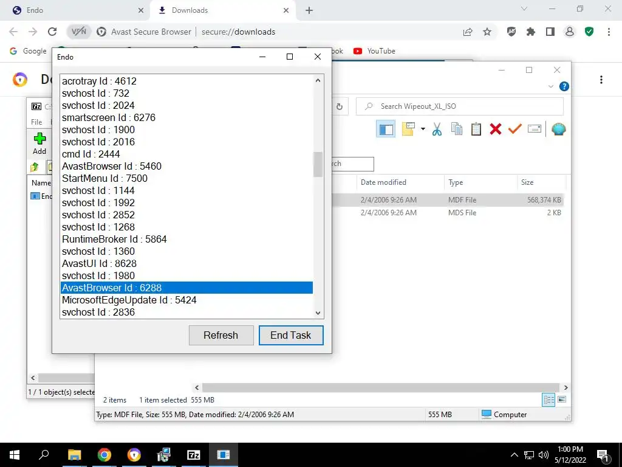Select 'StartMenu Id : 7500' row
The image size is (622, 467).
(186, 178)
